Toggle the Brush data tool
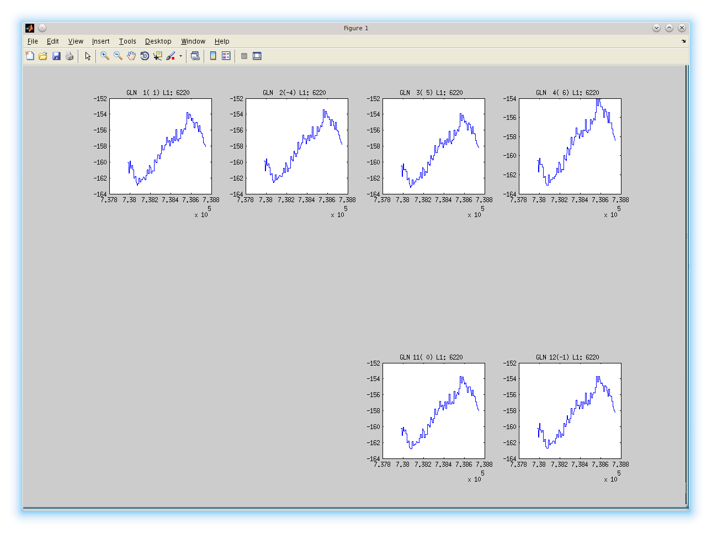This screenshot has width=712, height=533. (x=171, y=56)
